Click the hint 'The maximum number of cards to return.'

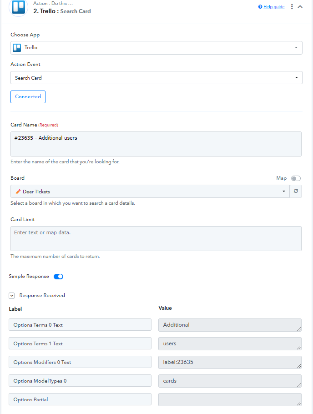(55, 256)
